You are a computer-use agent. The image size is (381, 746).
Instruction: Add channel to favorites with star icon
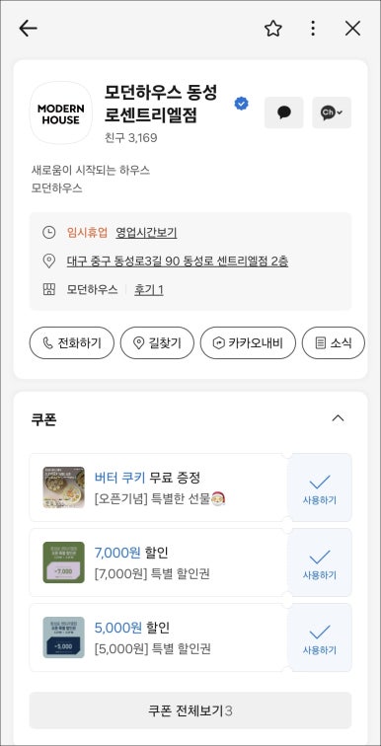coord(273,29)
